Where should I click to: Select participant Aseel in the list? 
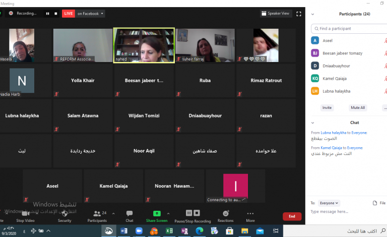pyautogui.click(x=349, y=40)
